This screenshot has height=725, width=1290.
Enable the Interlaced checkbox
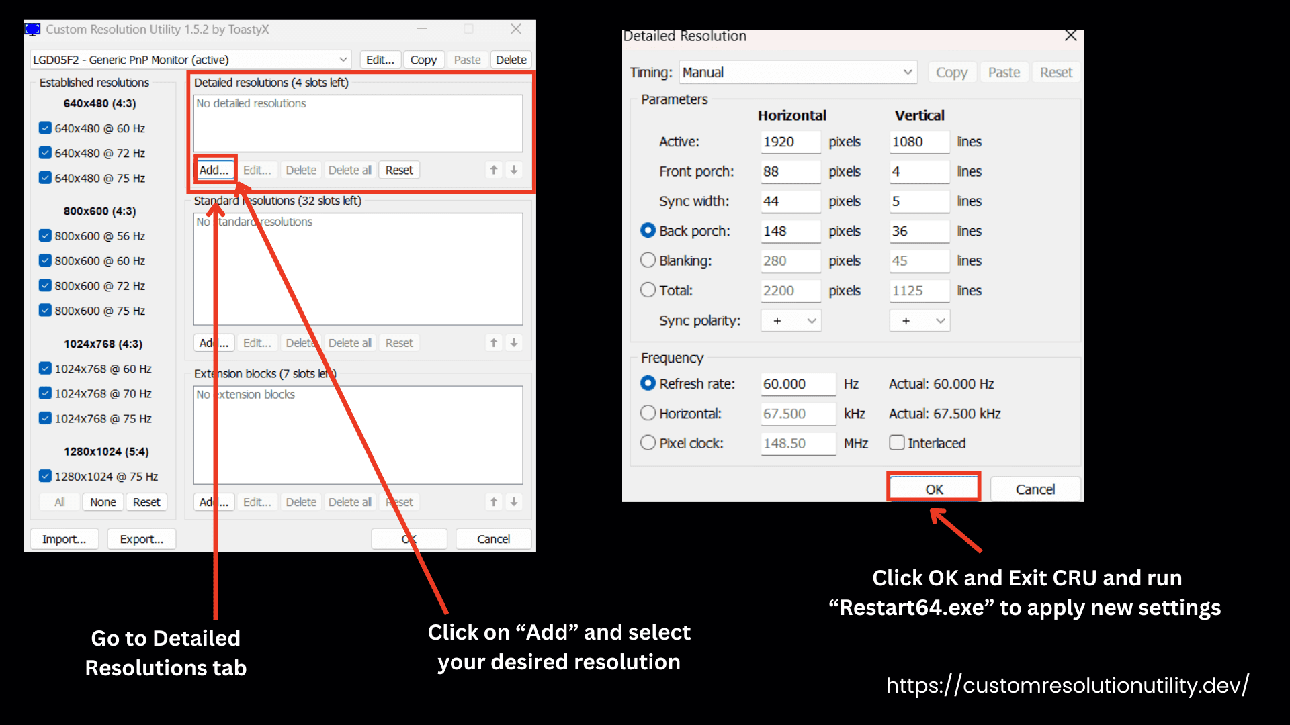(897, 442)
